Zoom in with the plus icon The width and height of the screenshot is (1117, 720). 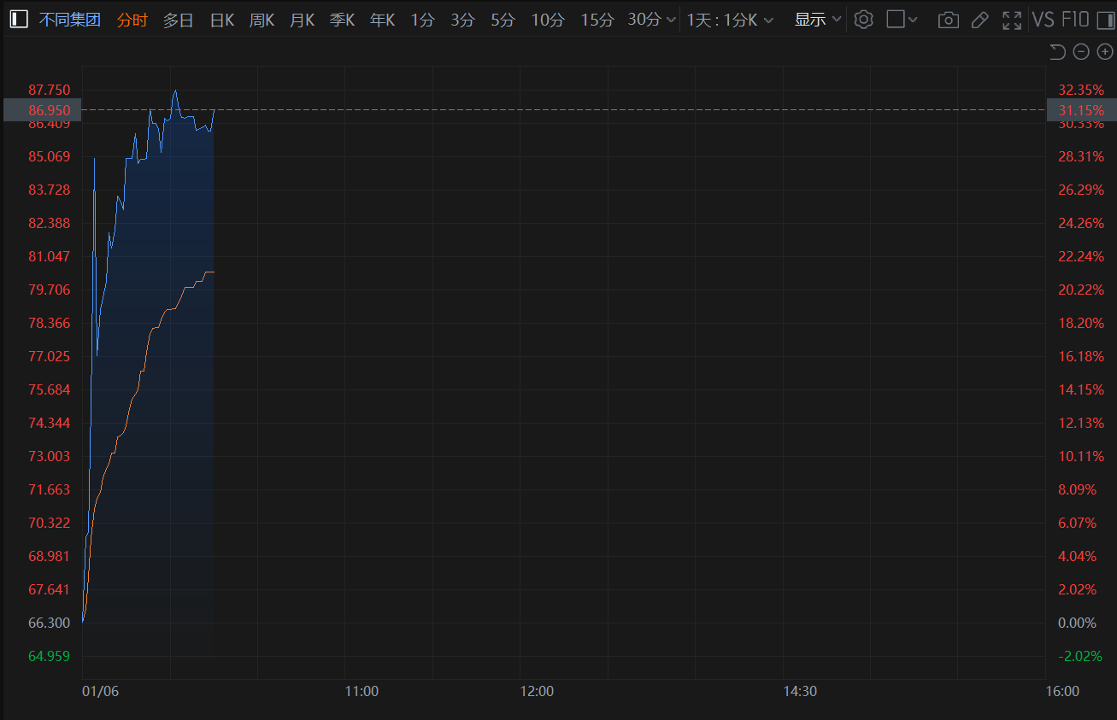click(x=1104, y=52)
